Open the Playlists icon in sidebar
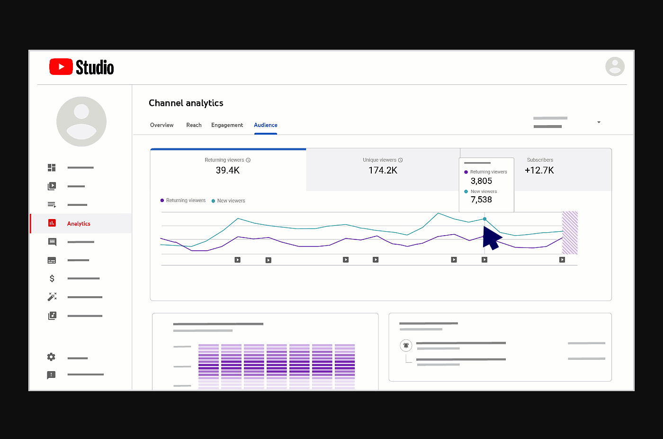The width and height of the screenshot is (663, 439). (x=52, y=205)
